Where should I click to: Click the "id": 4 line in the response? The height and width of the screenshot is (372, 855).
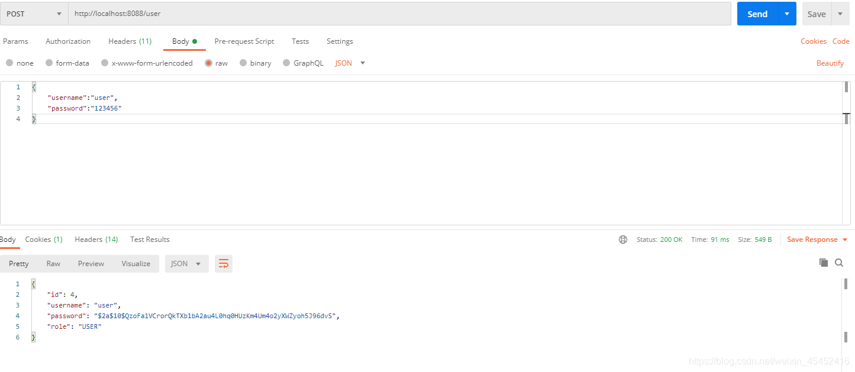(63, 295)
